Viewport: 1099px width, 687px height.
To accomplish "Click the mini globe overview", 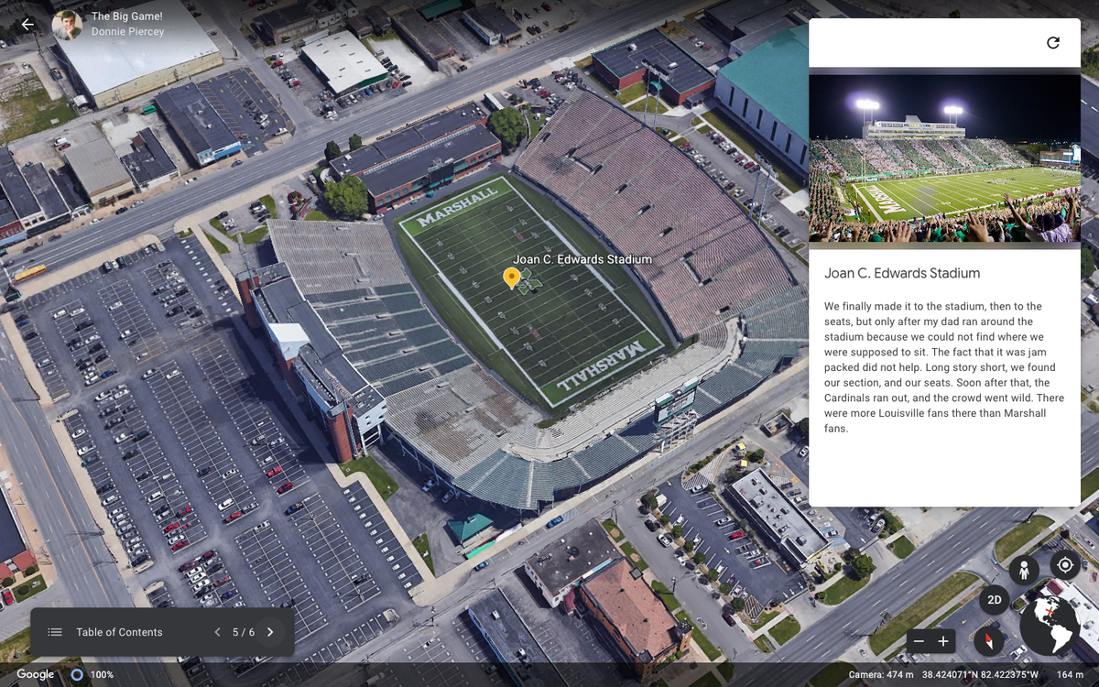I will [x=1050, y=626].
